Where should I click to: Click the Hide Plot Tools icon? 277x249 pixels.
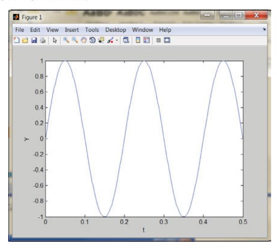[158, 40]
